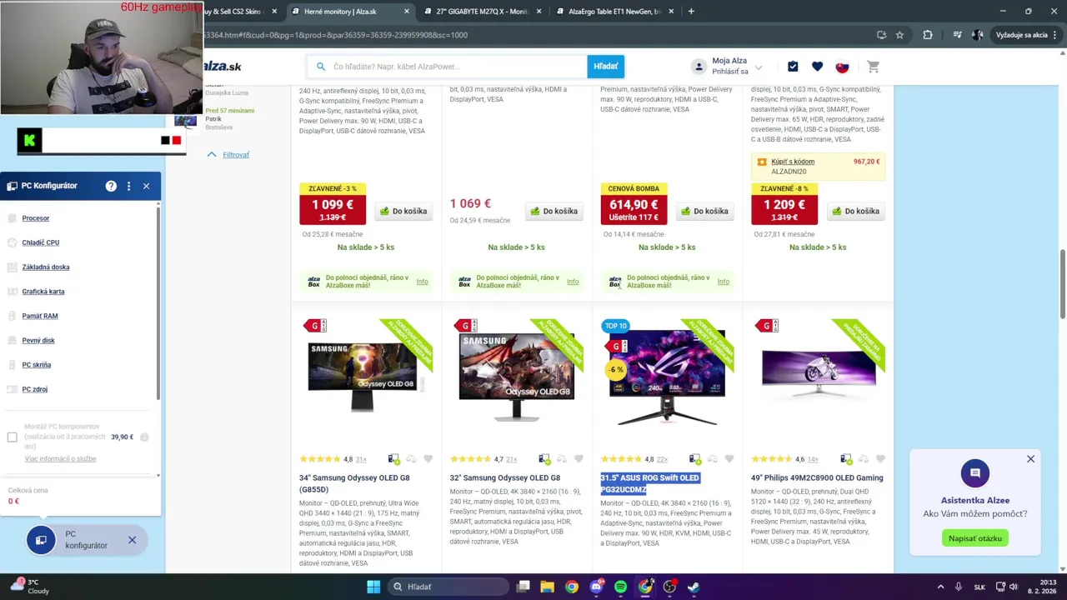
Task: Select Pamäť RAM in PC Konfigurátor
Action: pos(40,316)
